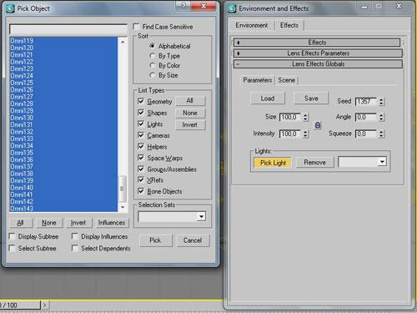Adjust the Size spinner arrows
The height and width of the screenshot is (313, 417).
[305, 117]
